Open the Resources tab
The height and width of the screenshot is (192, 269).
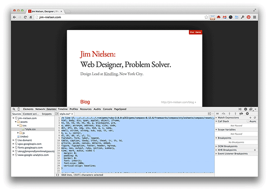86,109
